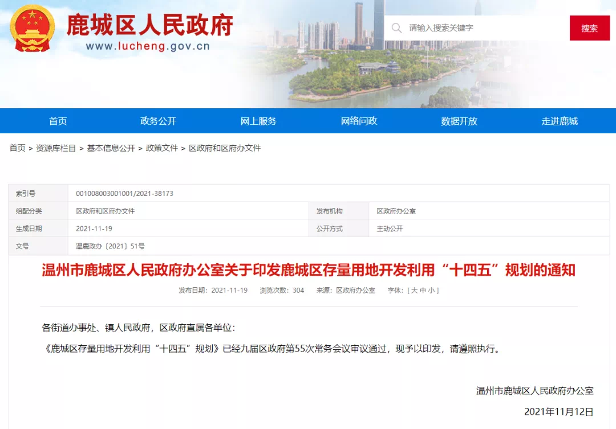The width and height of the screenshot is (616, 429).
Task: Click the 索引号 label cell
Action: click(38, 194)
